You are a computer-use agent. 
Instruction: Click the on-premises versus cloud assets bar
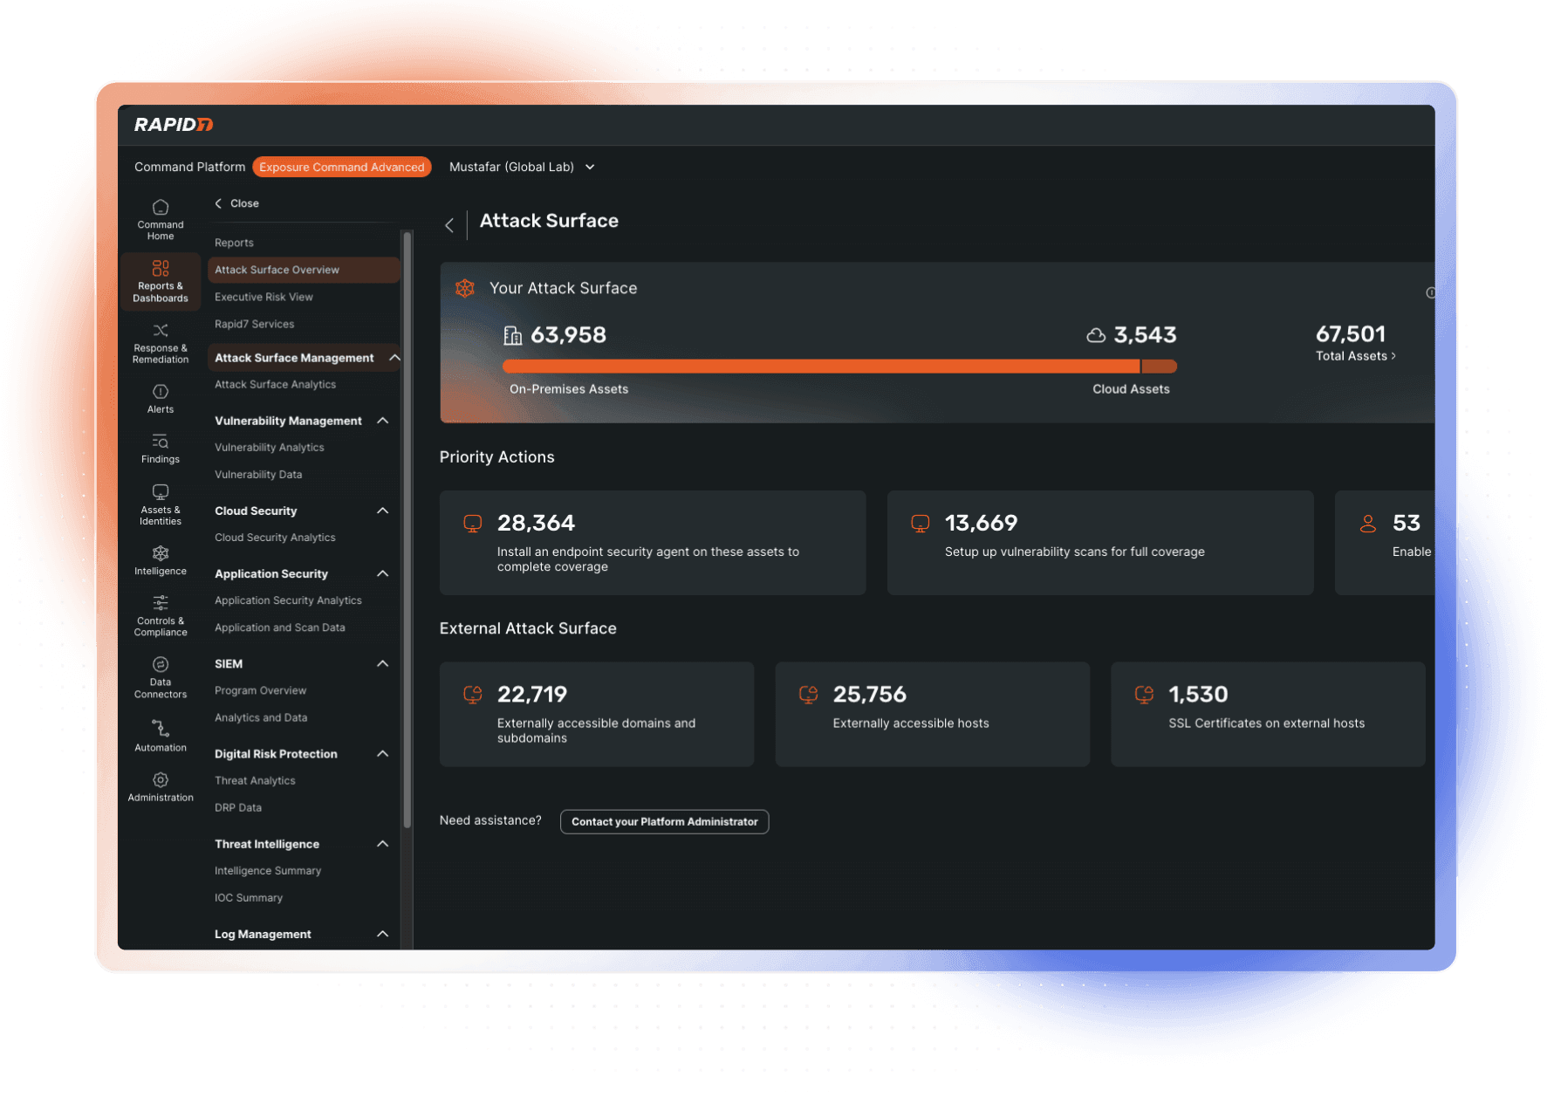tap(839, 367)
